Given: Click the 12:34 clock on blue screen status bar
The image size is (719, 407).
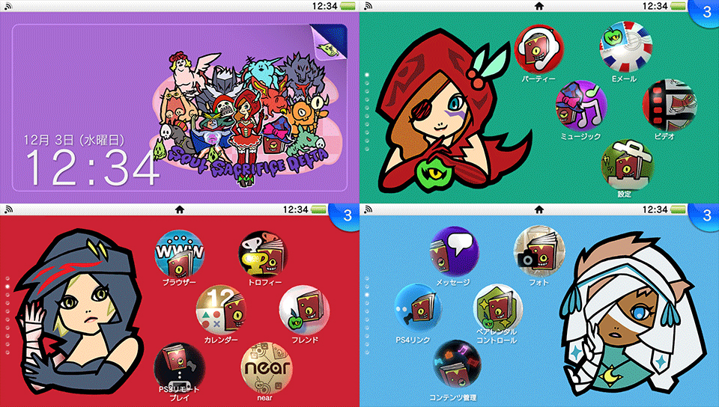Looking at the screenshot, I should pyautogui.click(x=655, y=209).
